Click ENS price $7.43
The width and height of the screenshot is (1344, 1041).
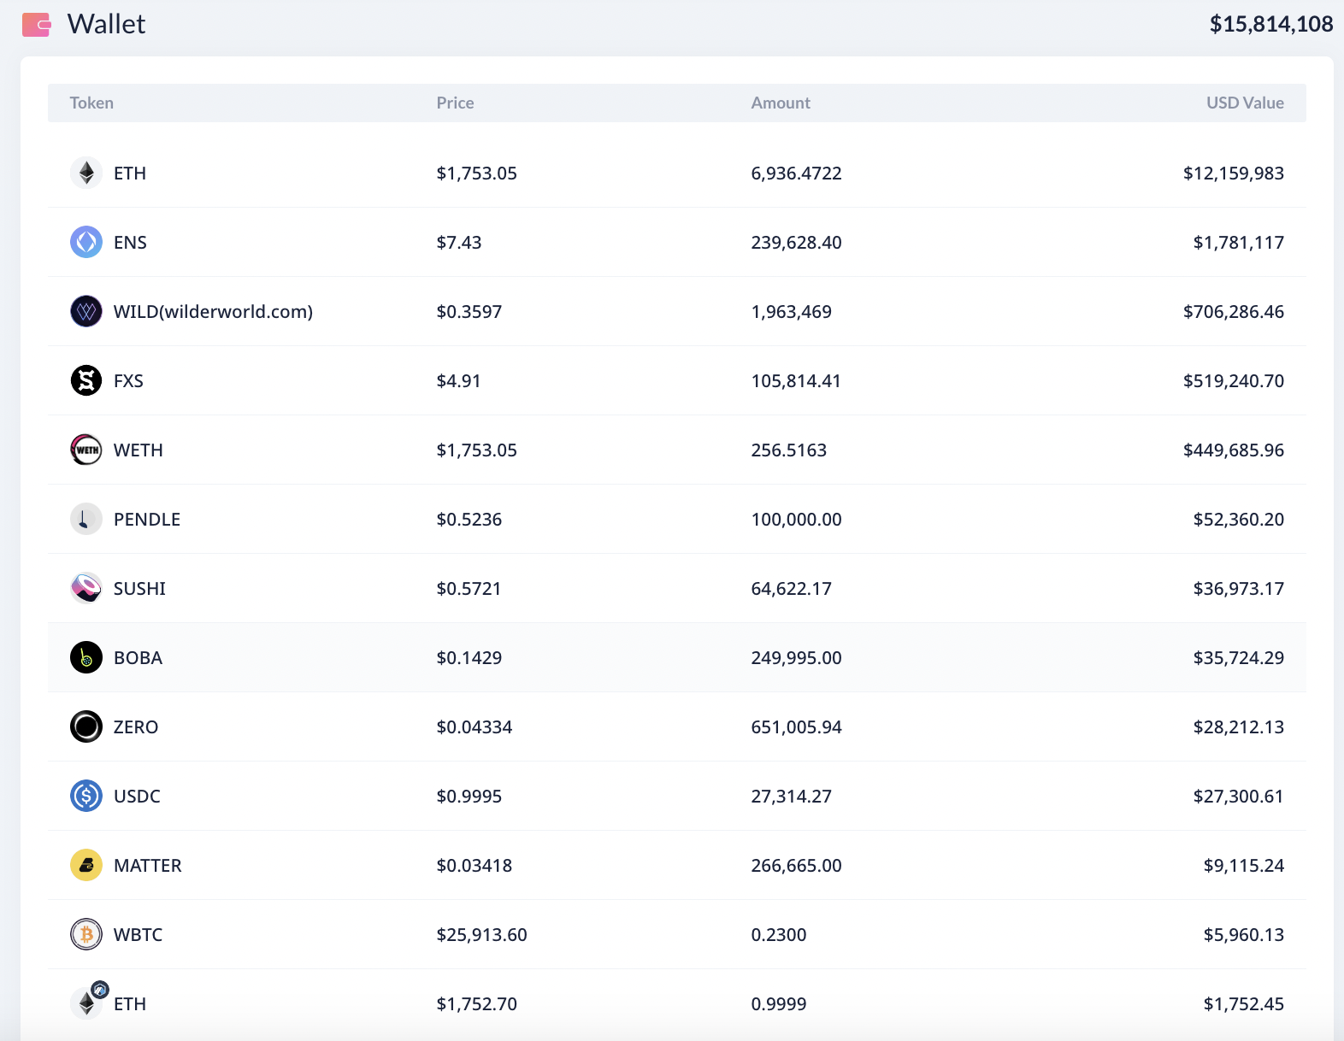point(459,243)
